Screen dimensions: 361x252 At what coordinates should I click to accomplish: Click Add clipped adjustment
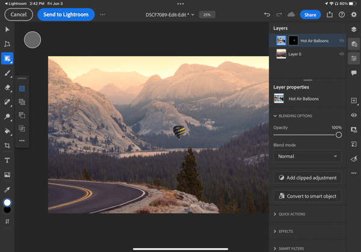307,177
